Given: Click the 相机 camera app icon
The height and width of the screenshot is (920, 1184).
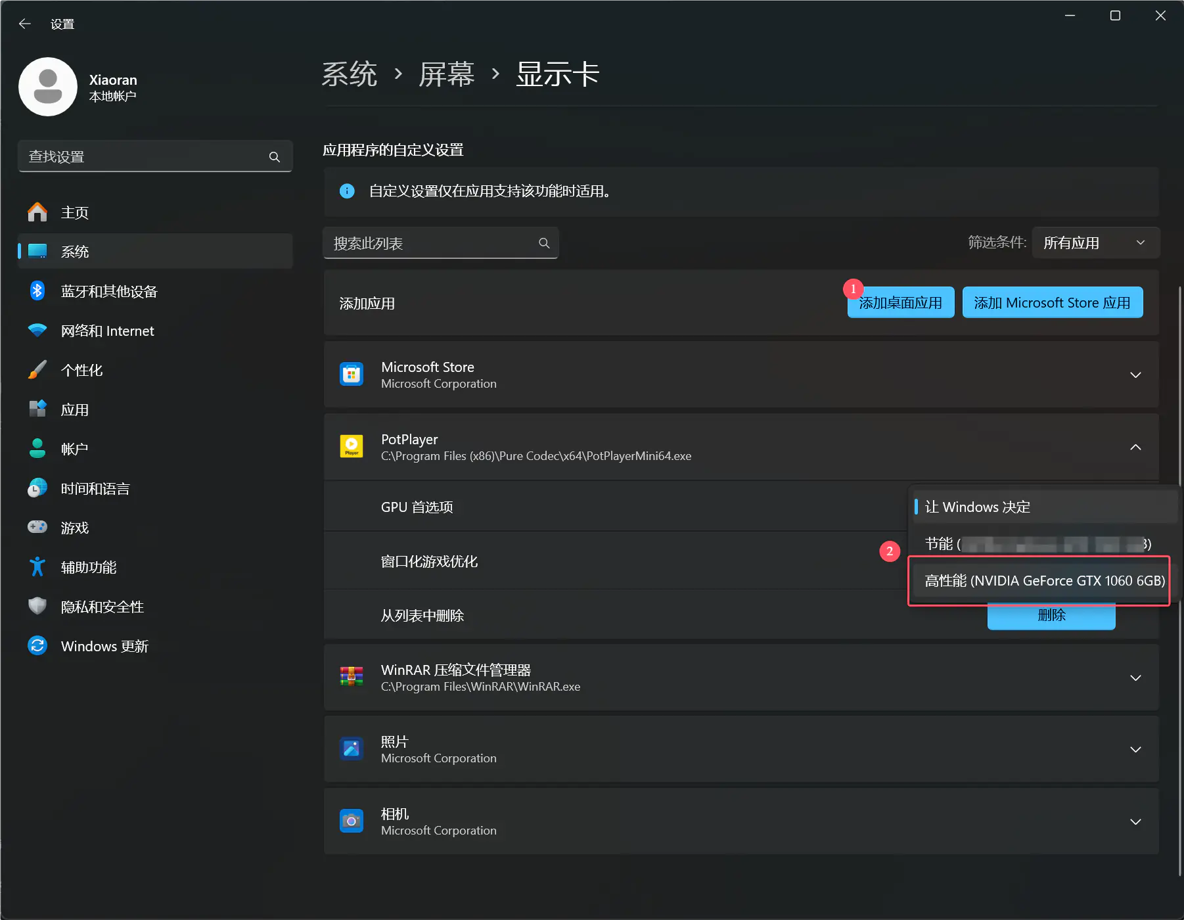Looking at the screenshot, I should 352,821.
